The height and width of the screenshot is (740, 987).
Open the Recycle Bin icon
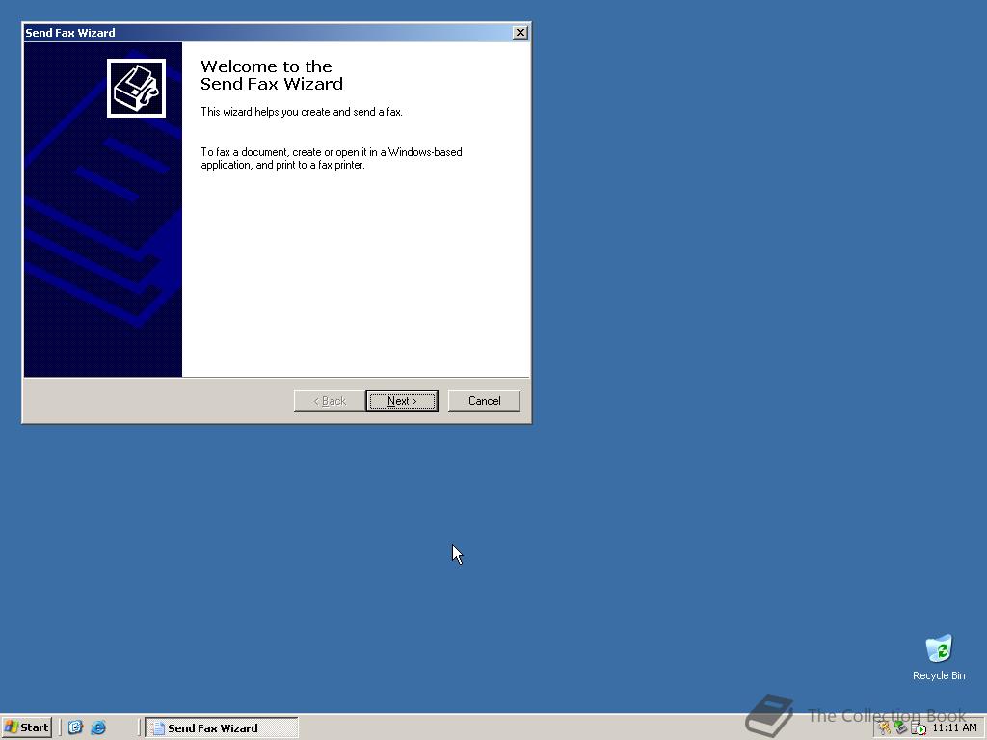[939, 648]
